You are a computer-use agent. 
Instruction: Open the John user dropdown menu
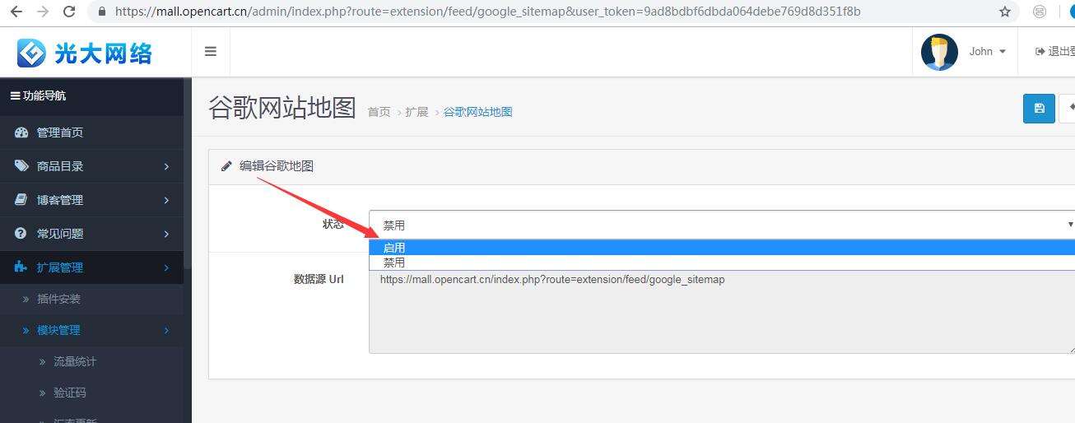point(987,51)
